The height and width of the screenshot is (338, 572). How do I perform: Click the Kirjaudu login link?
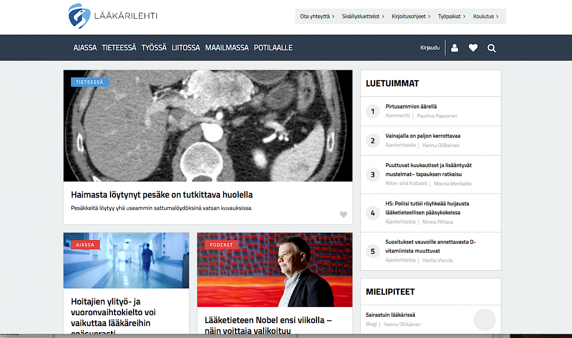(430, 48)
